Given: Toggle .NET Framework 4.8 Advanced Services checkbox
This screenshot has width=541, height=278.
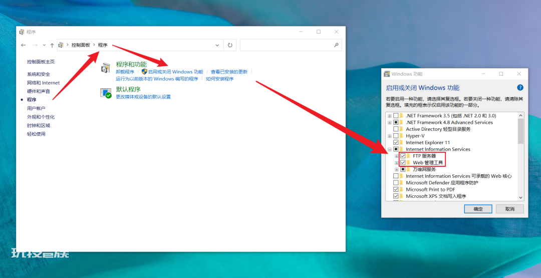Looking at the screenshot, I should click(396, 122).
